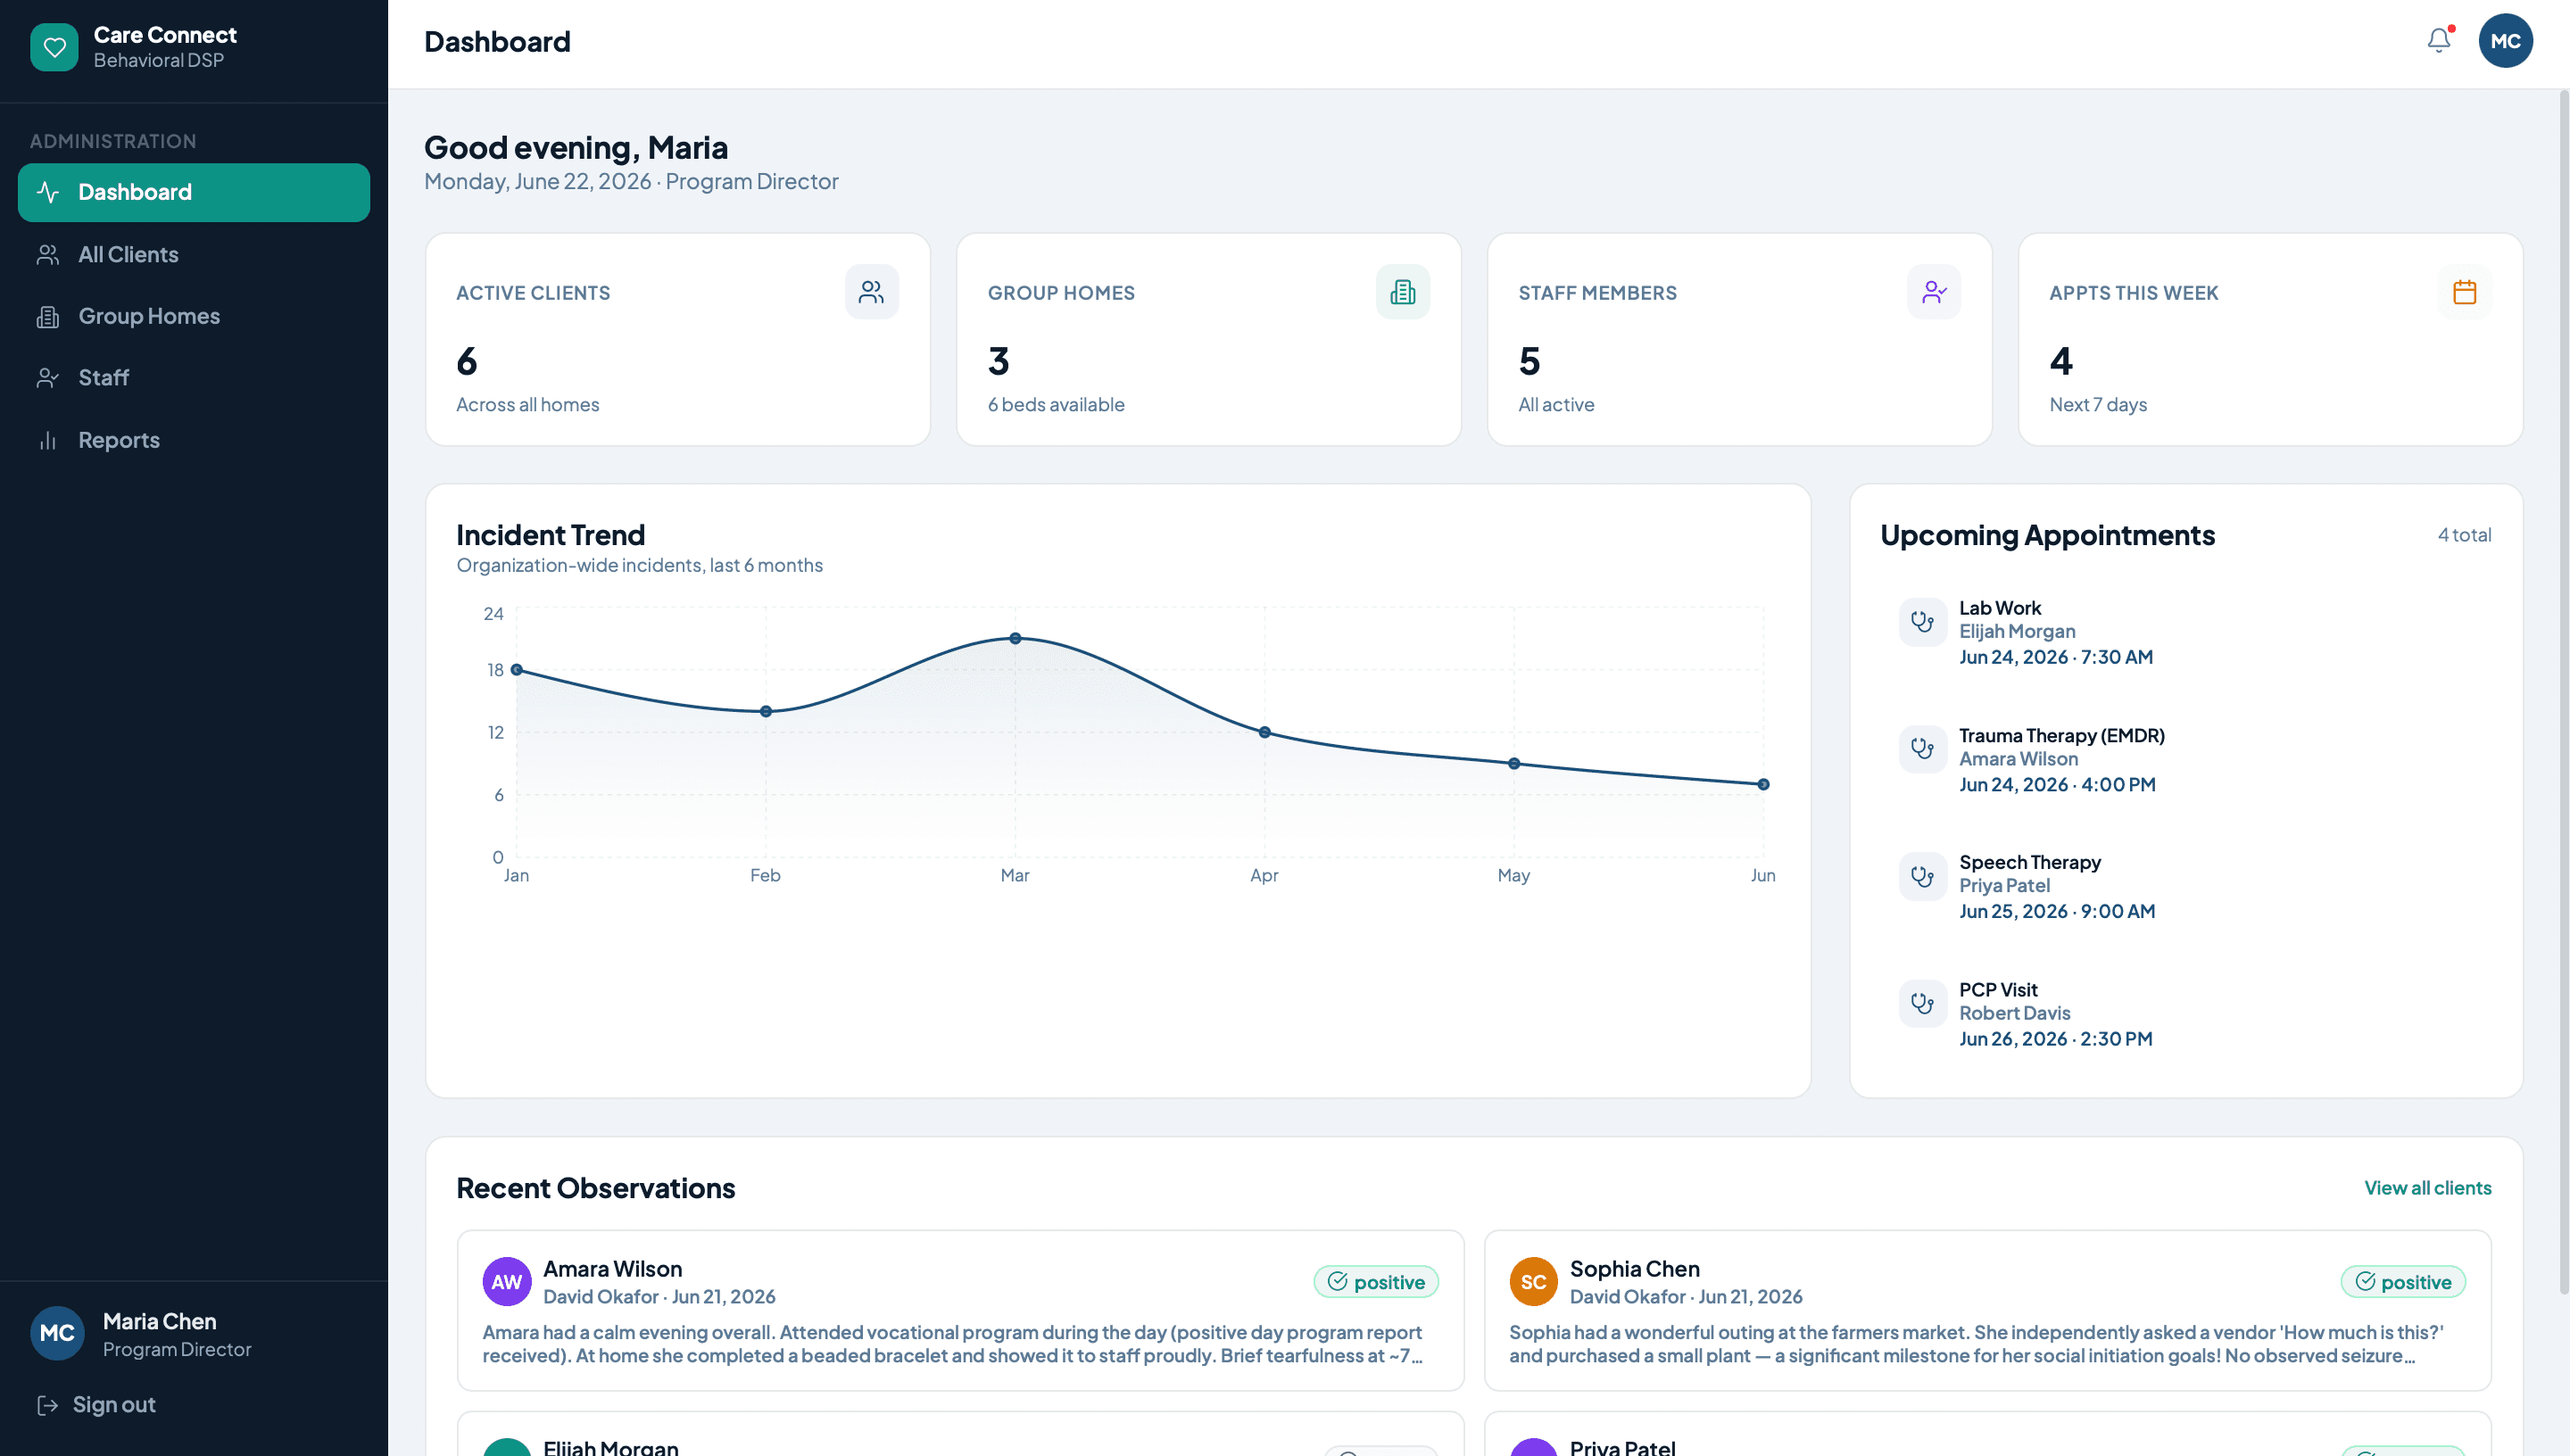Click the check icon in Sophia Chen's positive badge
Viewport: 2570px width, 1456px height.
coord(2364,1281)
